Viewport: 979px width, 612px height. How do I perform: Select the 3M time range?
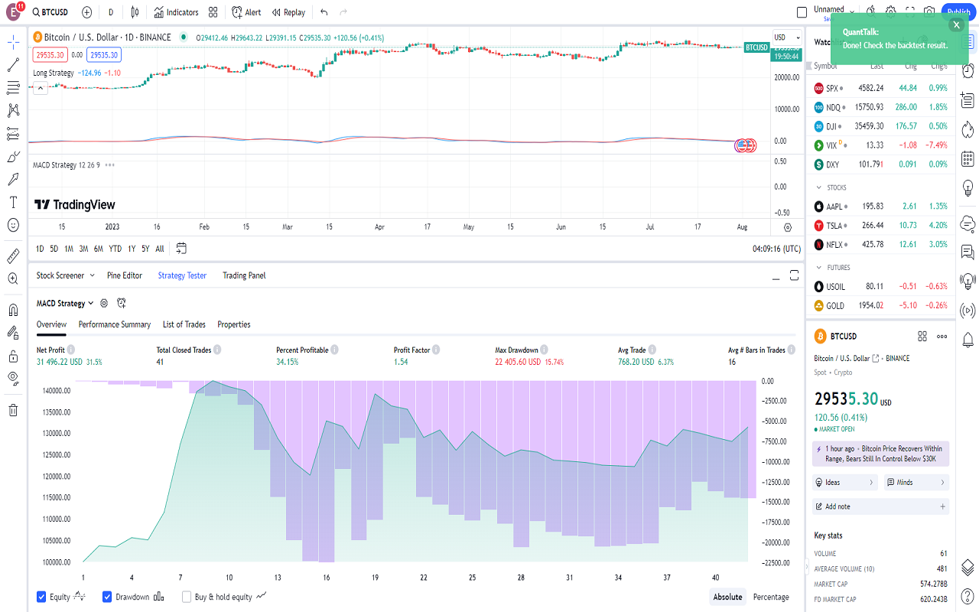[83, 249]
